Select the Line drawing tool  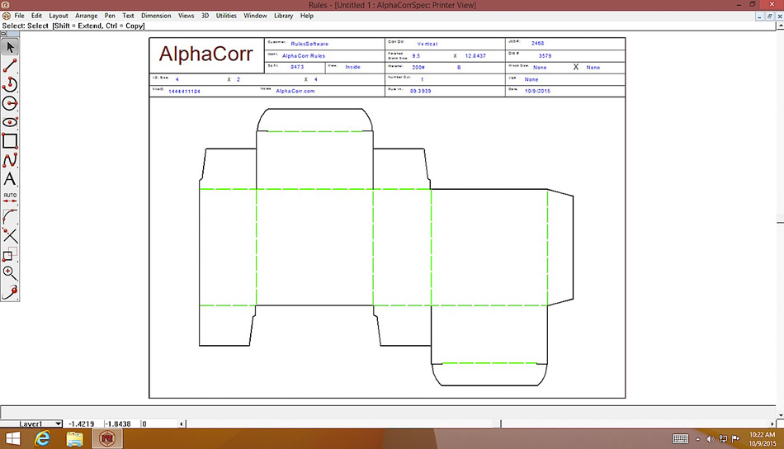coord(10,65)
